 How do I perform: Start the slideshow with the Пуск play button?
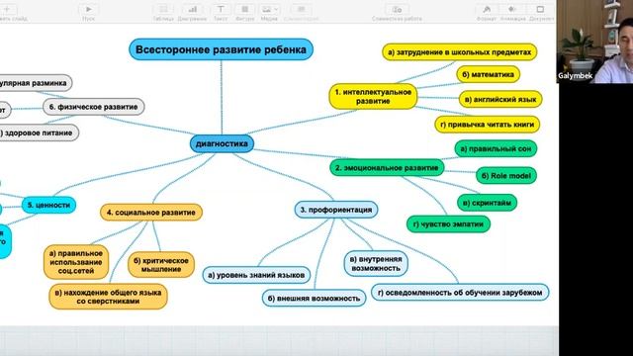(x=88, y=9)
